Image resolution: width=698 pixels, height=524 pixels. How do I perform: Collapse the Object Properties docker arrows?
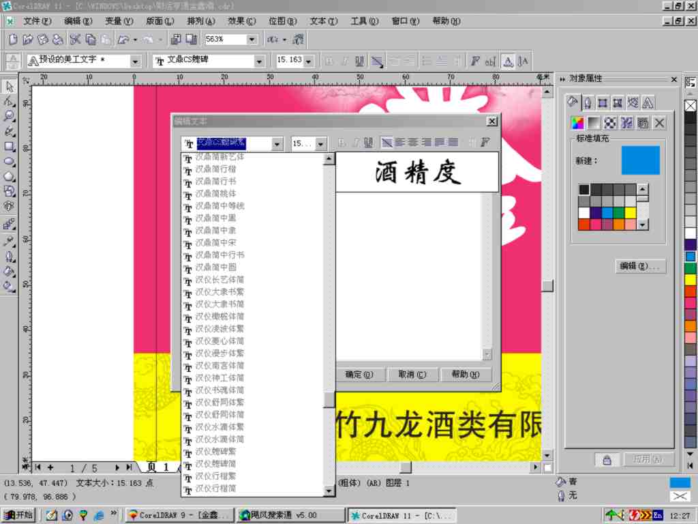pyautogui.click(x=562, y=79)
